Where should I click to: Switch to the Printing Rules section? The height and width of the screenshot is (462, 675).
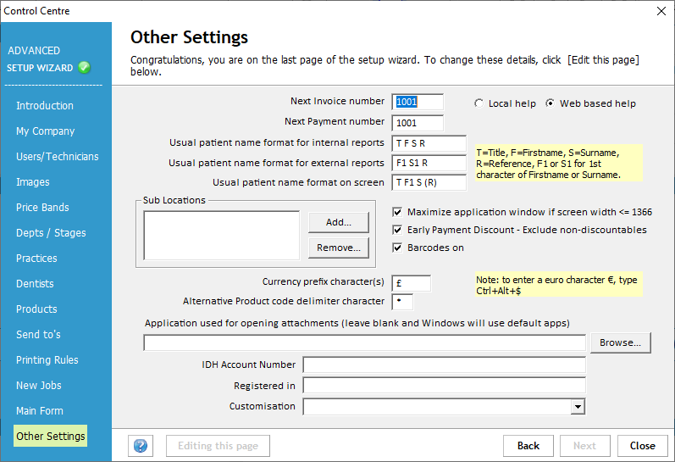[x=47, y=360]
